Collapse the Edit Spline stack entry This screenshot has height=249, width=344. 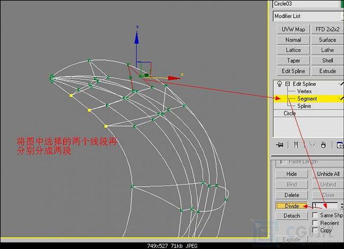288,84
